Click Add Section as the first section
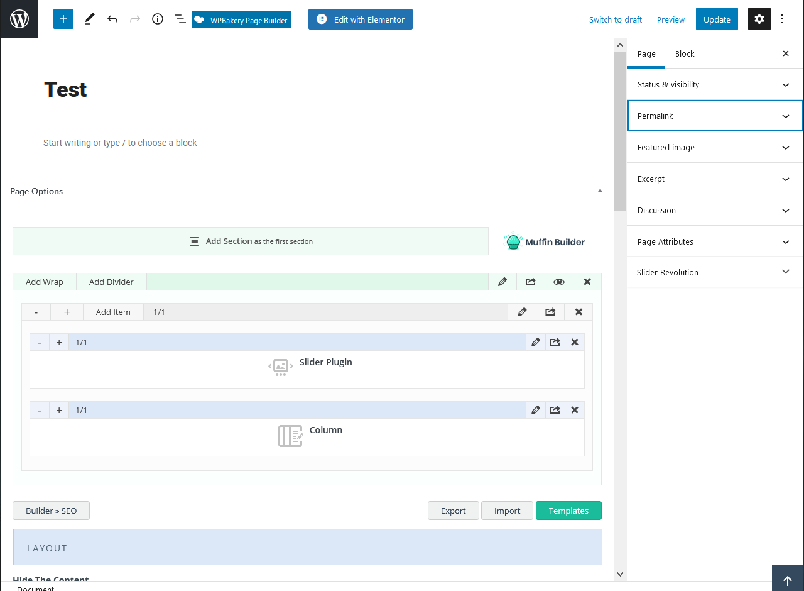The height and width of the screenshot is (591, 804). point(251,241)
